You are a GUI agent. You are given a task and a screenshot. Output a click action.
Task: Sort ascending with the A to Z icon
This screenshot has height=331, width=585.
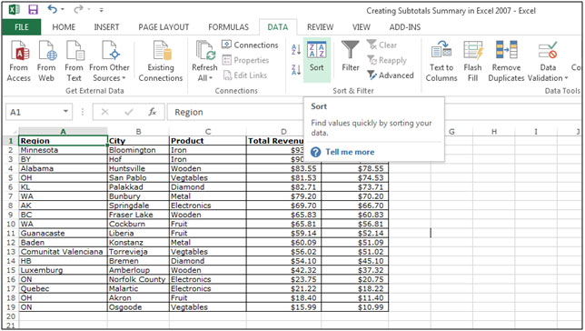tap(296, 49)
